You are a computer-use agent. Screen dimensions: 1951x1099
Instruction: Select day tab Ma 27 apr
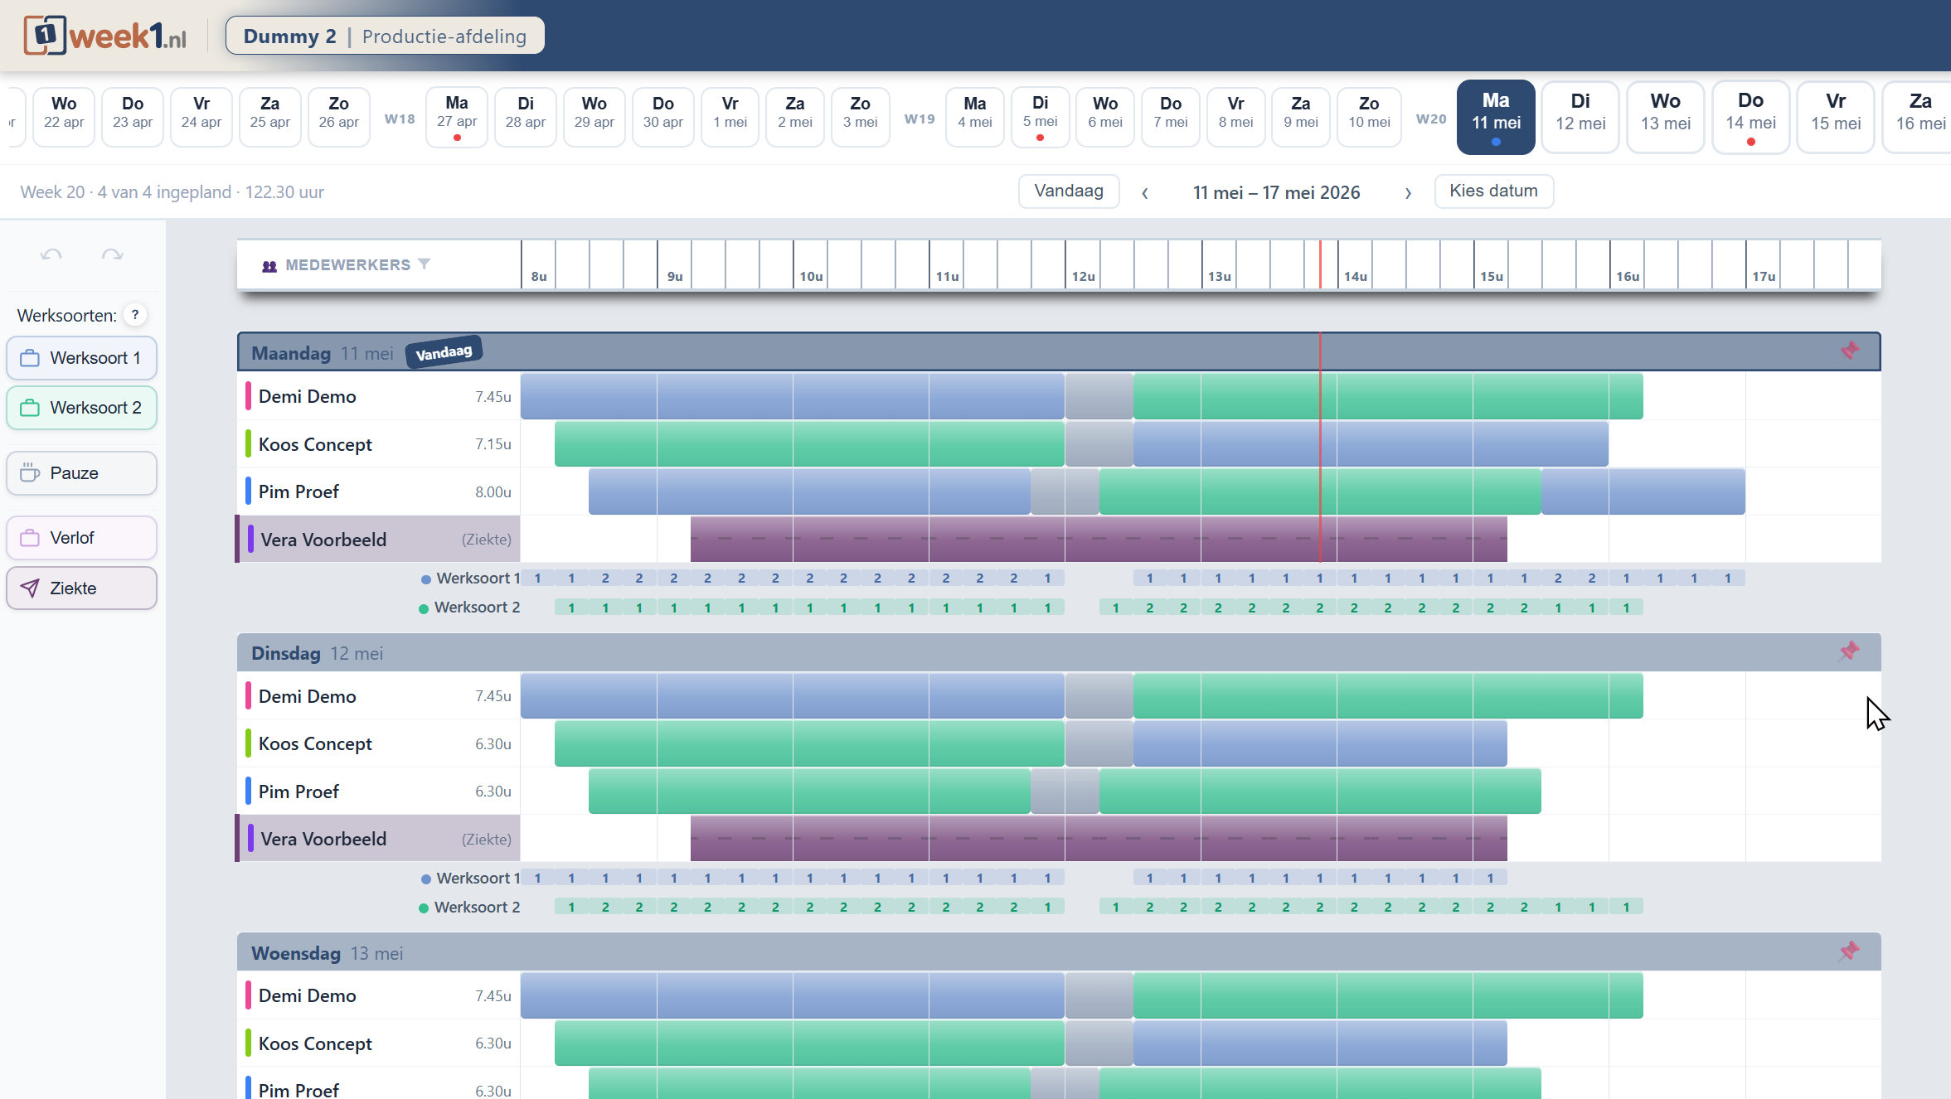(457, 117)
